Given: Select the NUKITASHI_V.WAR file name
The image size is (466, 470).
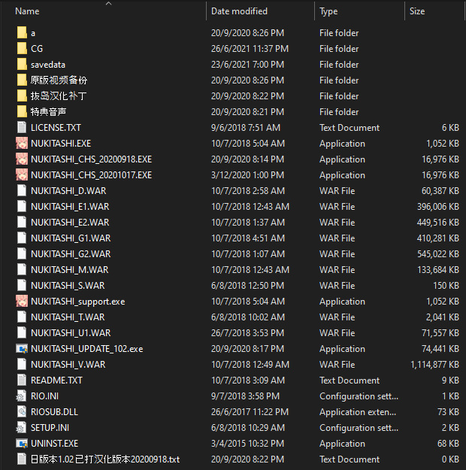Looking at the screenshot, I should (68, 365).
